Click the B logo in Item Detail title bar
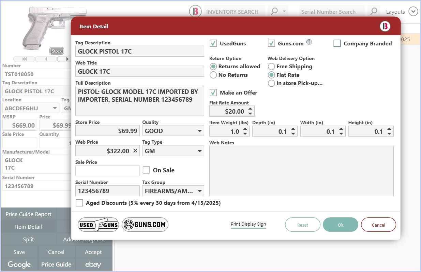This screenshot has width=421, height=272. click(x=385, y=26)
